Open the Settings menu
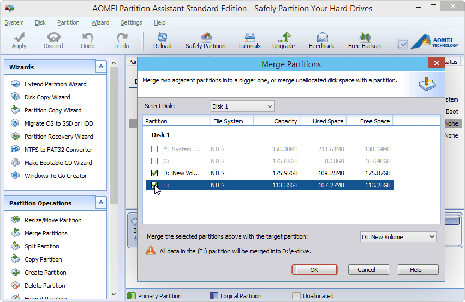The image size is (465, 302). [132, 22]
